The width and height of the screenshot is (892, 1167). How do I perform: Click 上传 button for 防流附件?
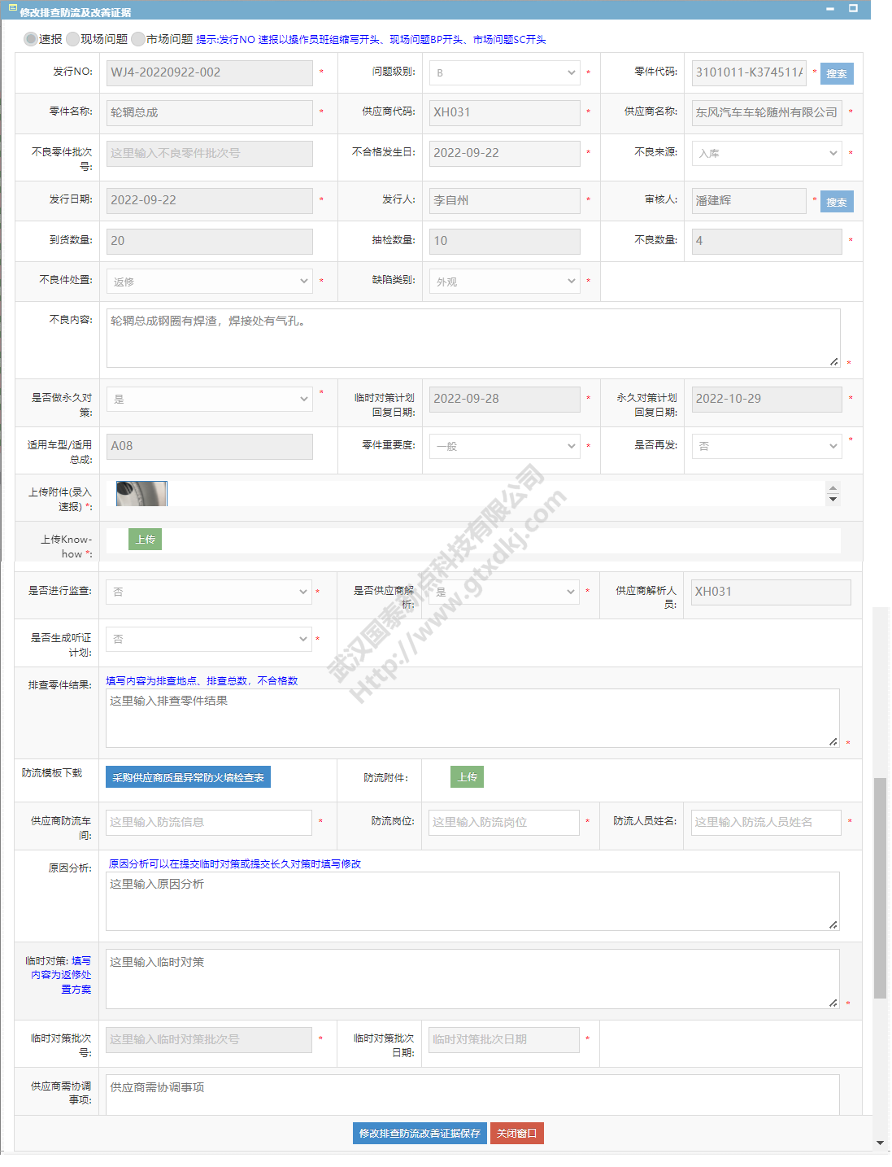coord(467,777)
